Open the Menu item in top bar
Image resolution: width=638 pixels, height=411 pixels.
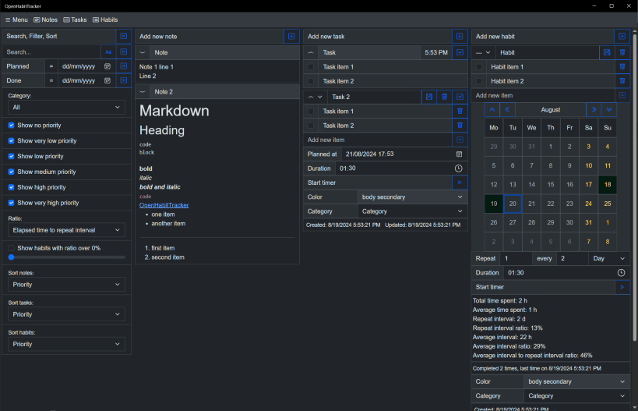[x=16, y=19]
